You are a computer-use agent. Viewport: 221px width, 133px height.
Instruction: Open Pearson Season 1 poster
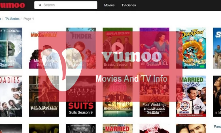[44, 96]
